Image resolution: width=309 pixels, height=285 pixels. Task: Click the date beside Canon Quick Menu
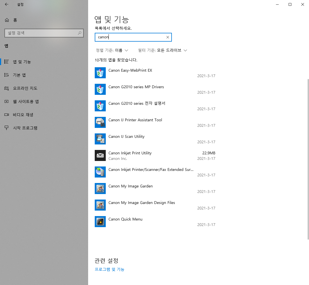pyautogui.click(x=206, y=225)
